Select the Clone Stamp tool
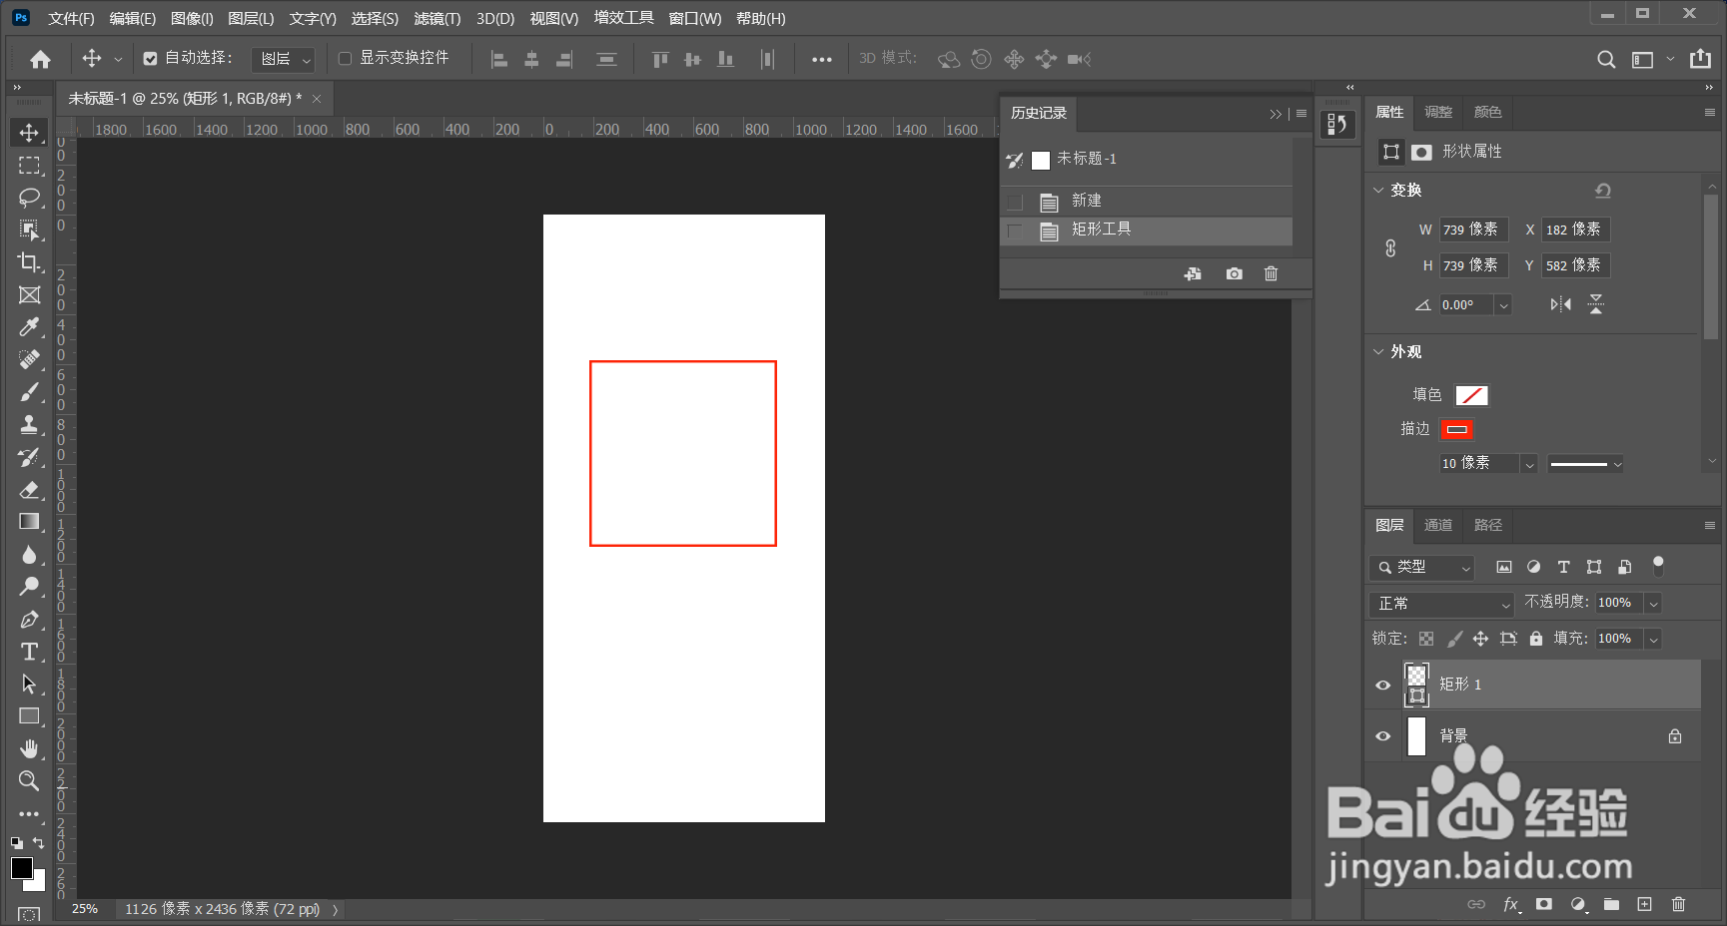Viewport: 1727px width, 926px height. [29, 424]
